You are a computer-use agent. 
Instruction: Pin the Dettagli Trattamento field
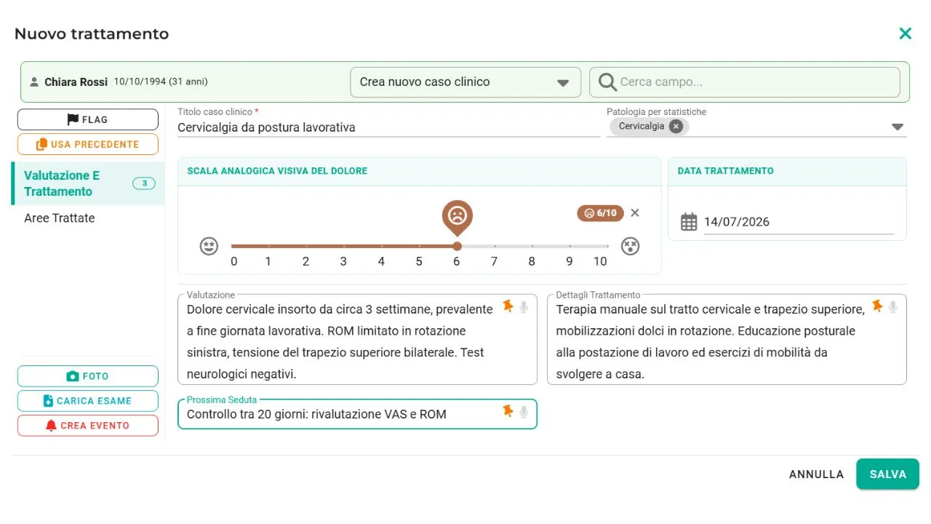(x=878, y=306)
